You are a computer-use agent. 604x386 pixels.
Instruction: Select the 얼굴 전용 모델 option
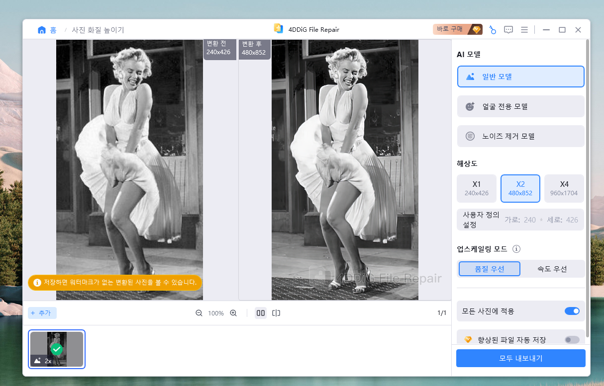pyautogui.click(x=520, y=106)
